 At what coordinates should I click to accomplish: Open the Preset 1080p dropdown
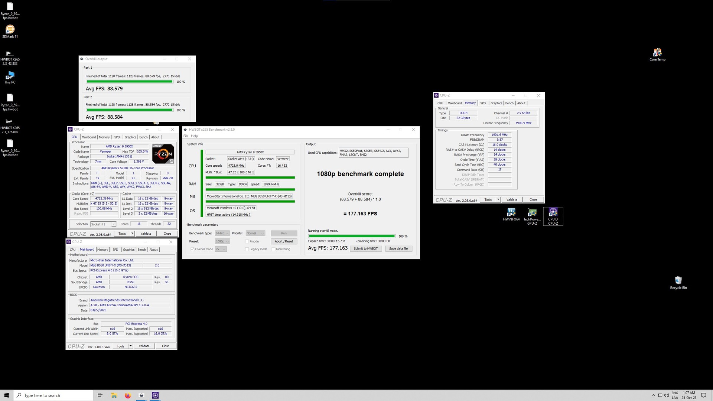222,241
